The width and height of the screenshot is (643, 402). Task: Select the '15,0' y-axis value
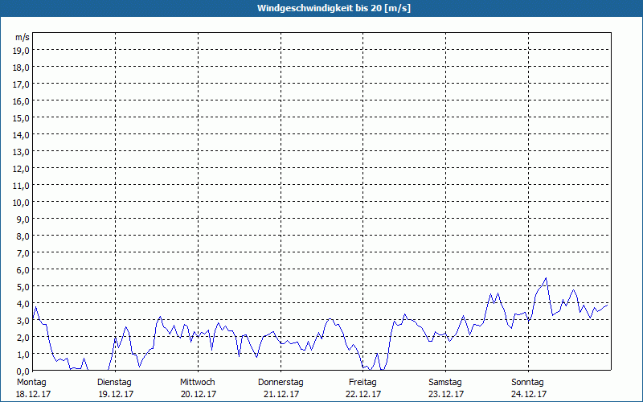pyautogui.click(x=22, y=118)
